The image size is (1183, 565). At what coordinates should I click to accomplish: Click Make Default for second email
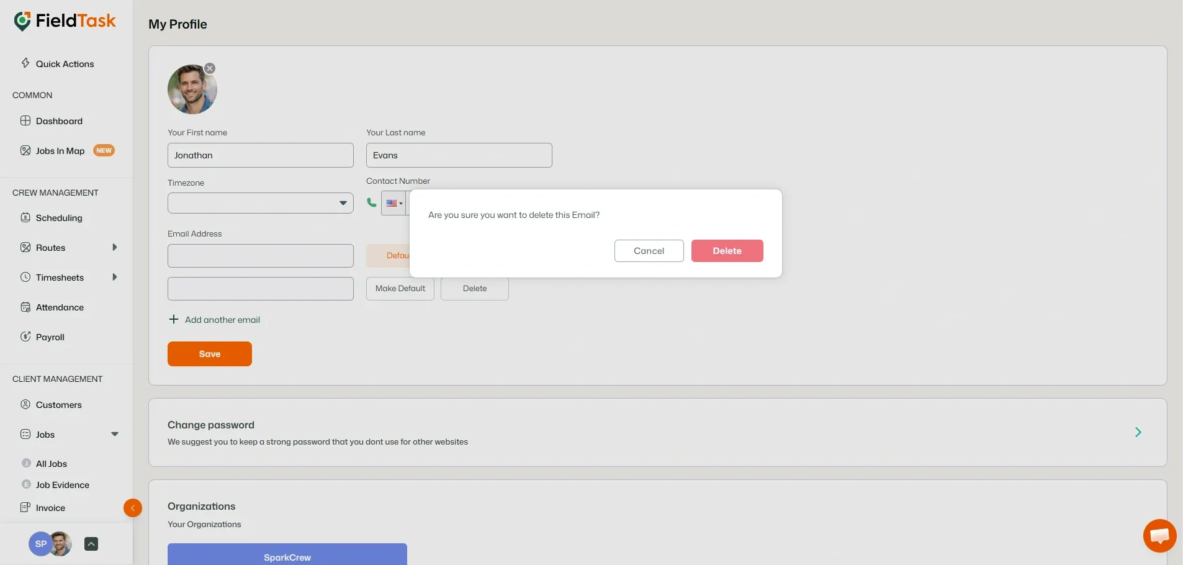pyautogui.click(x=400, y=289)
